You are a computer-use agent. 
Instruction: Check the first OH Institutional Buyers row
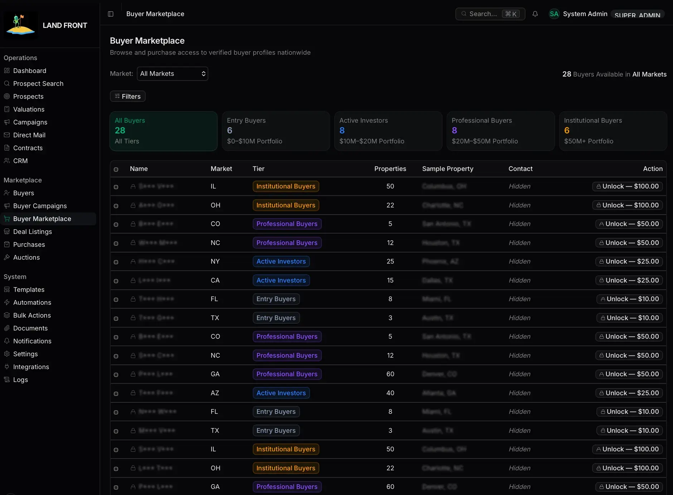[x=116, y=206]
